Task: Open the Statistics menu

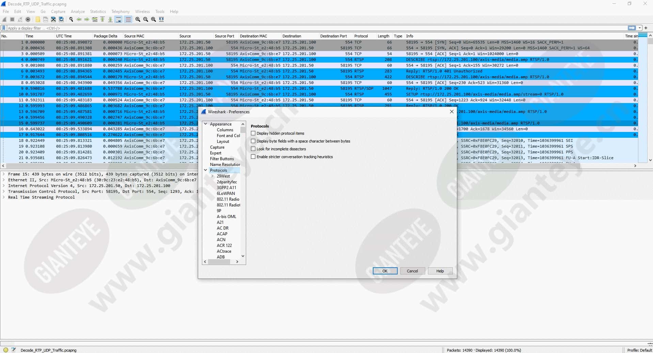Action: click(x=98, y=11)
